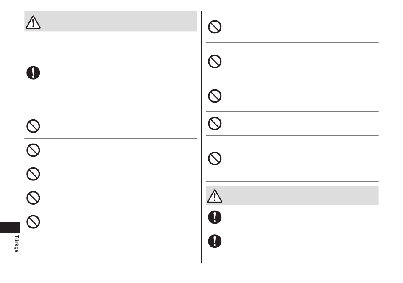Viewport: 403px width, 283px height.
Task: Select the second prohibition icon in right column
Action: click(x=215, y=61)
